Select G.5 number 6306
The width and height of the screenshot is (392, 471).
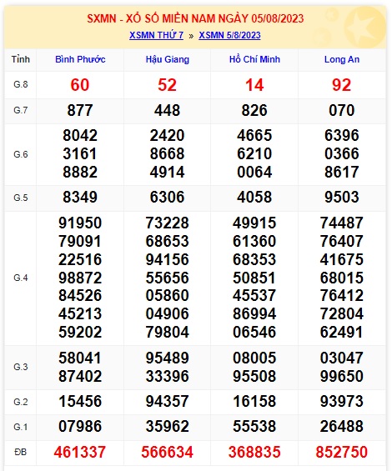(167, 197)
